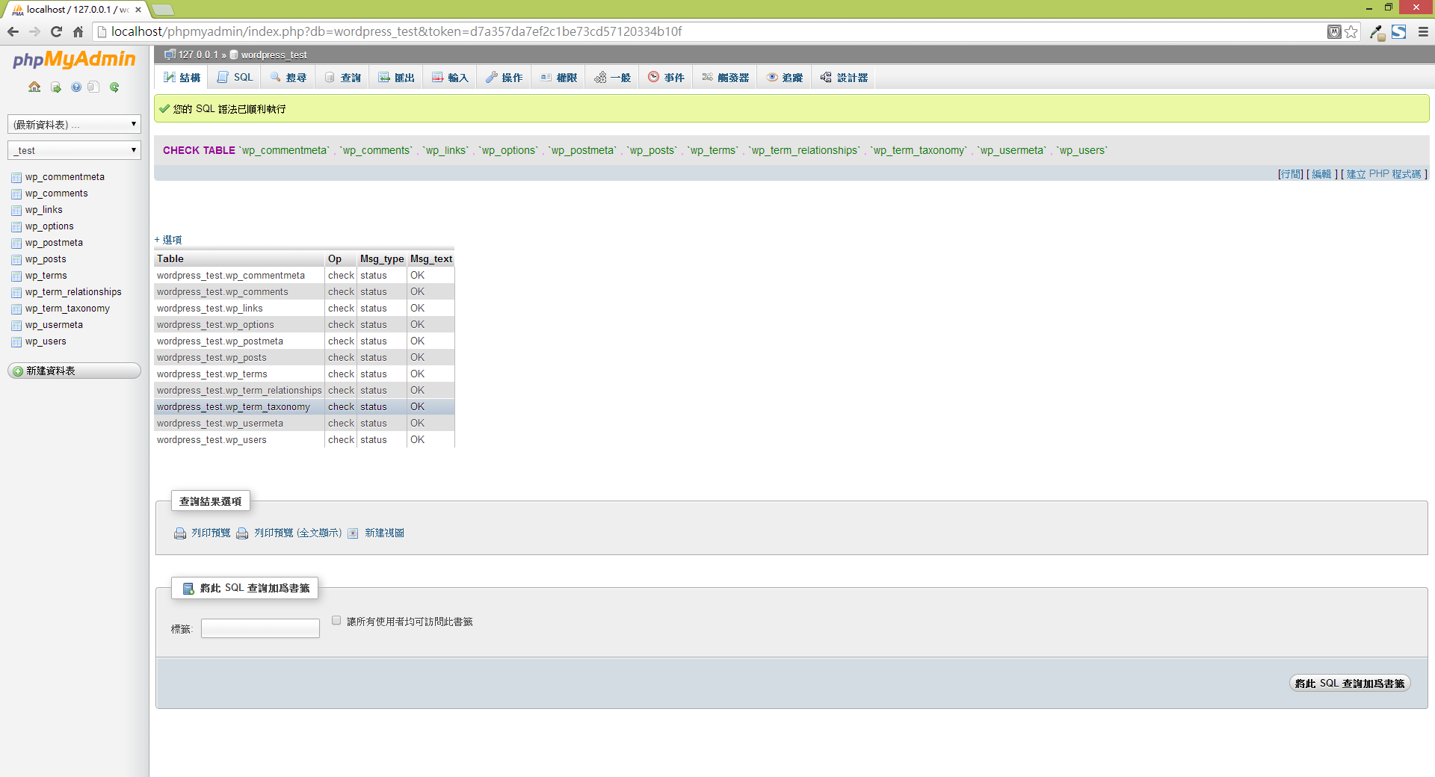Click the bookmark star icon in address bar
1435x777 pixels.
click(x=1351, y=31)
